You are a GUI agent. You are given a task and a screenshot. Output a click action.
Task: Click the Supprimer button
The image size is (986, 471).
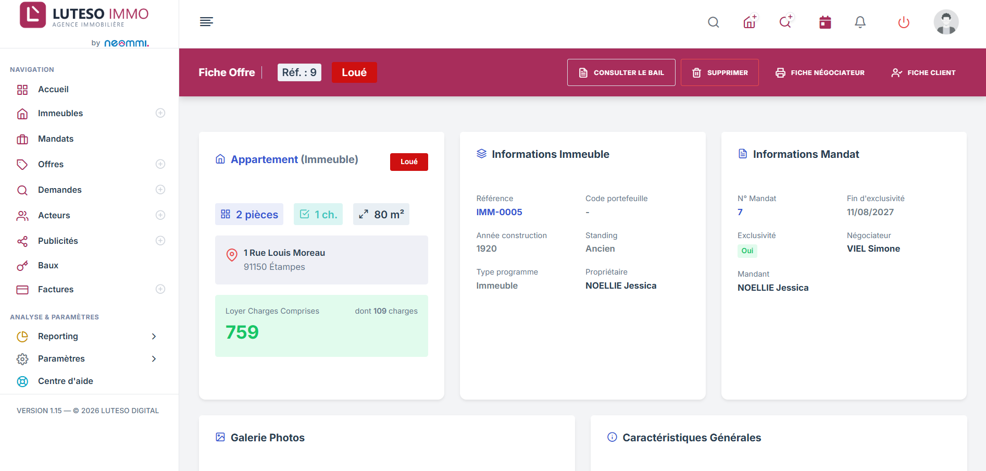[x=719, y=72]
